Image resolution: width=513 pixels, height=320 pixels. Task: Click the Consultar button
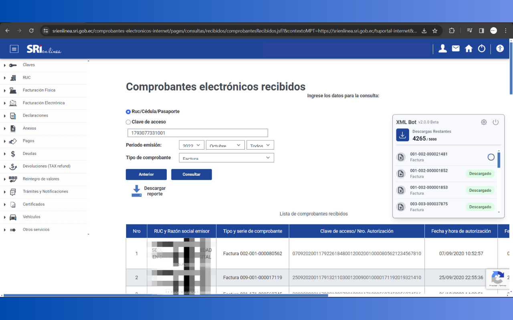pyautogui.click(x=192, y=174)
